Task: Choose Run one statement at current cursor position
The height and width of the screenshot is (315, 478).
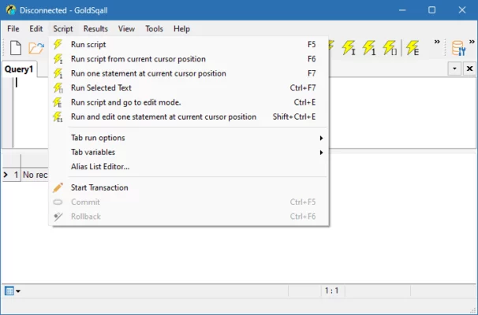Action: pos(189,73)
